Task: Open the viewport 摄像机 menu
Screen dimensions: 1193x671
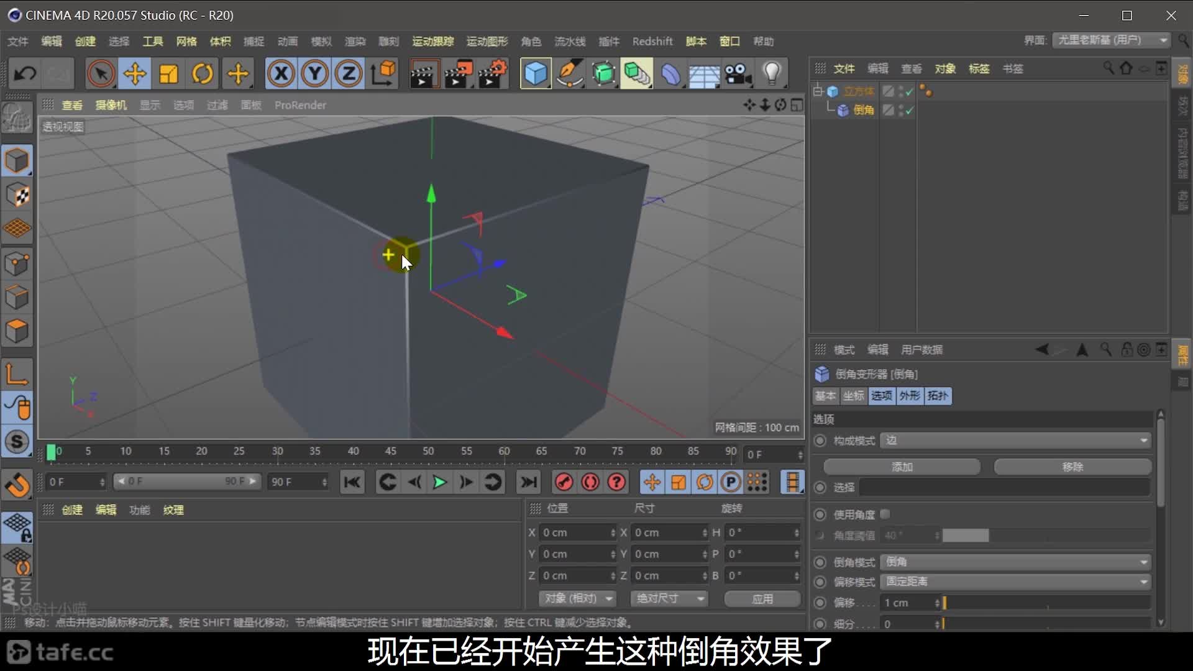Action: pyautogui.click(x=111, y=105)
